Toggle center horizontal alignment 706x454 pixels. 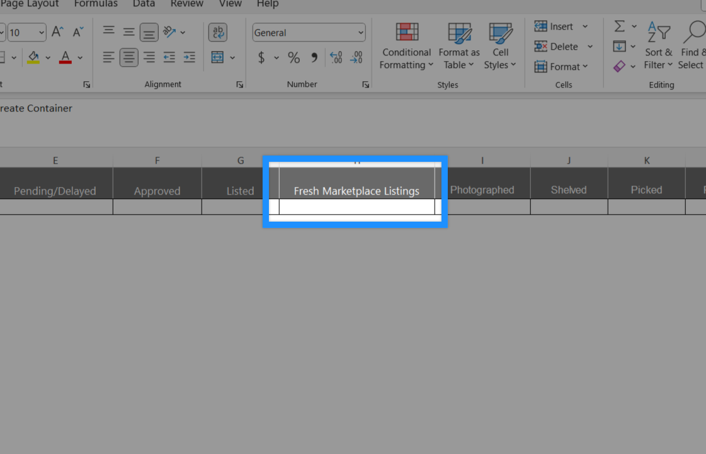[x=128, y=58]
